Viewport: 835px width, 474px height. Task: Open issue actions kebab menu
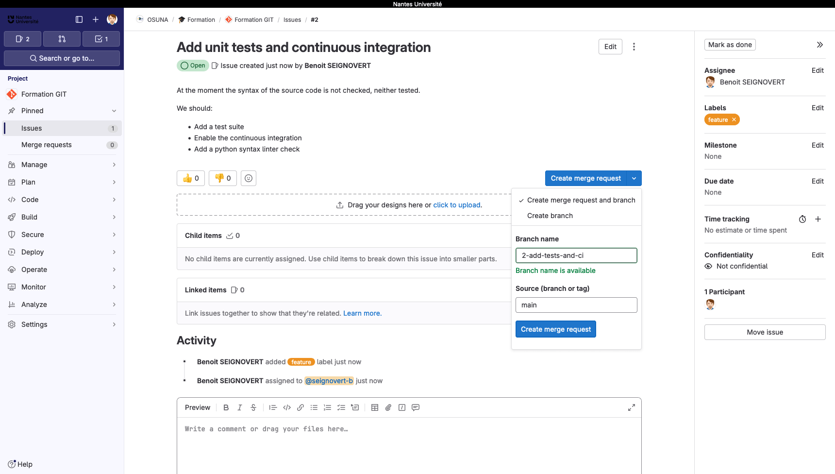tap(634, 47)
